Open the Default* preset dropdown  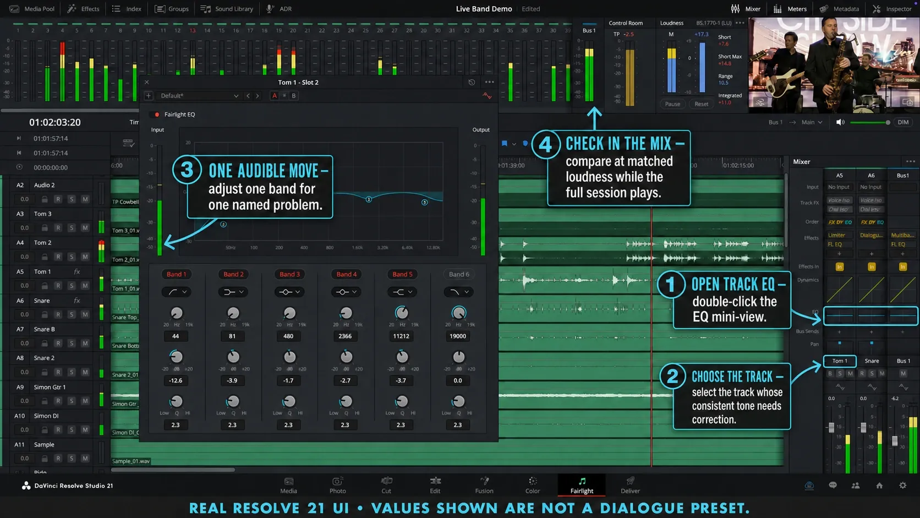coord(199,96)
